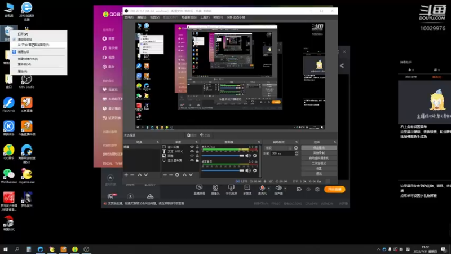Toggle 扬声器 in Douyu toolbar
Image resolution: width=451 pixels, height=254 pixels.
pos(278,190)
